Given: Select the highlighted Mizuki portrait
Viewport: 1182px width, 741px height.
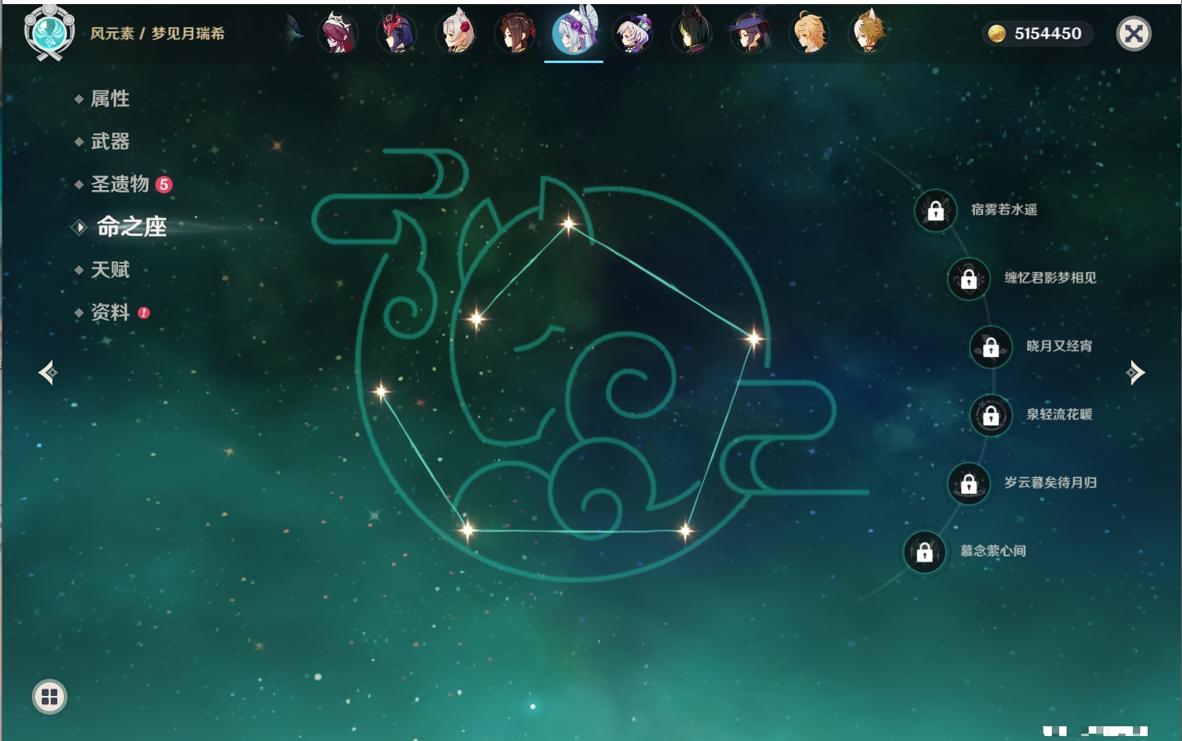Looking at the screenshot, I should coord(574,32).
